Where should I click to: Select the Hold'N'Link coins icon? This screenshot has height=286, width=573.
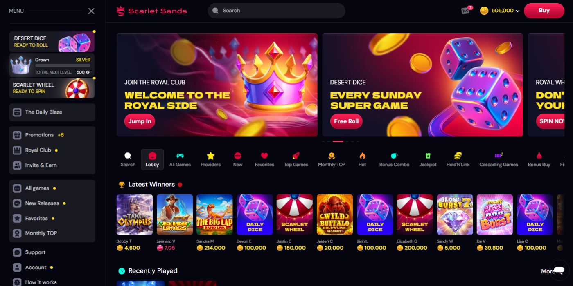[458, 156]
